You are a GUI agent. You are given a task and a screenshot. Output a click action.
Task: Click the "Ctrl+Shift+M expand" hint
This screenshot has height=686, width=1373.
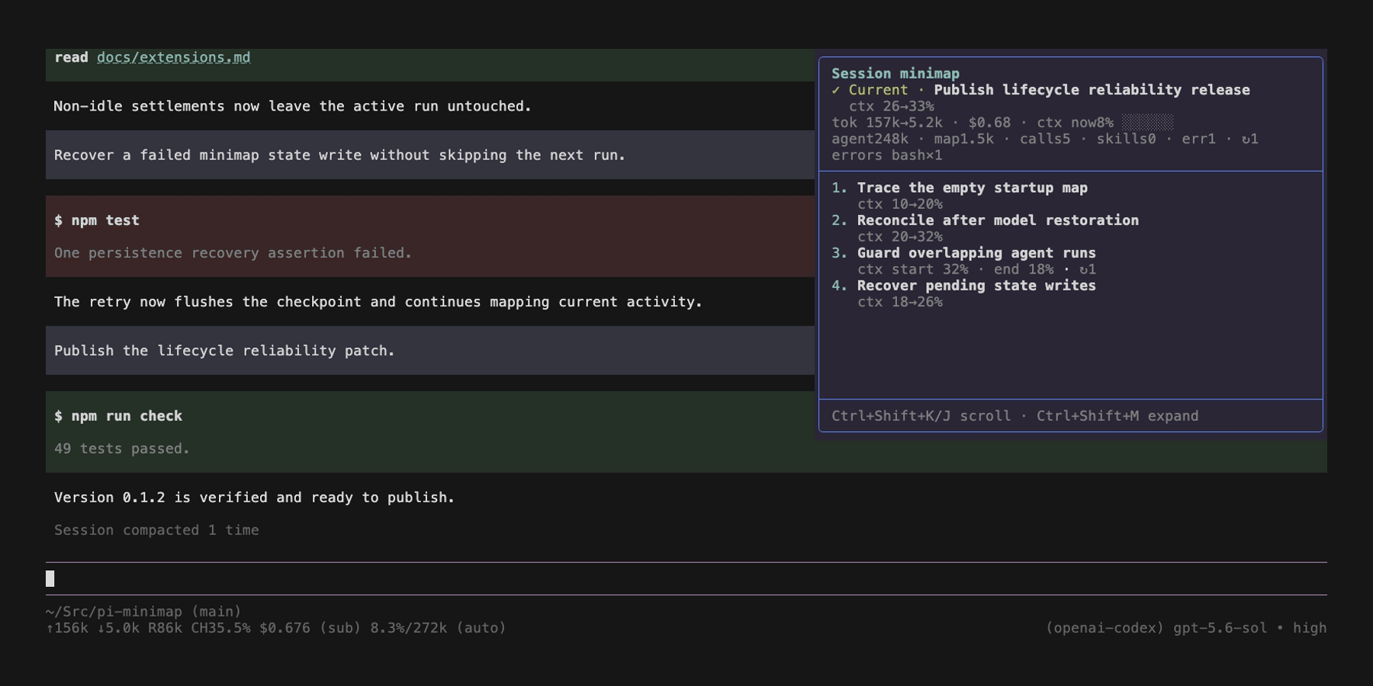point(1117,416)
